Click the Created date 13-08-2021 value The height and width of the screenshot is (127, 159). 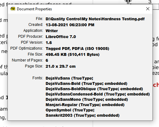70,25
